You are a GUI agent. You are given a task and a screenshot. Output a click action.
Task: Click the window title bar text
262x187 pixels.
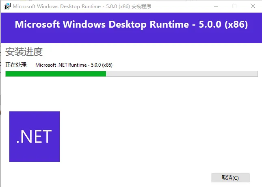82,7
